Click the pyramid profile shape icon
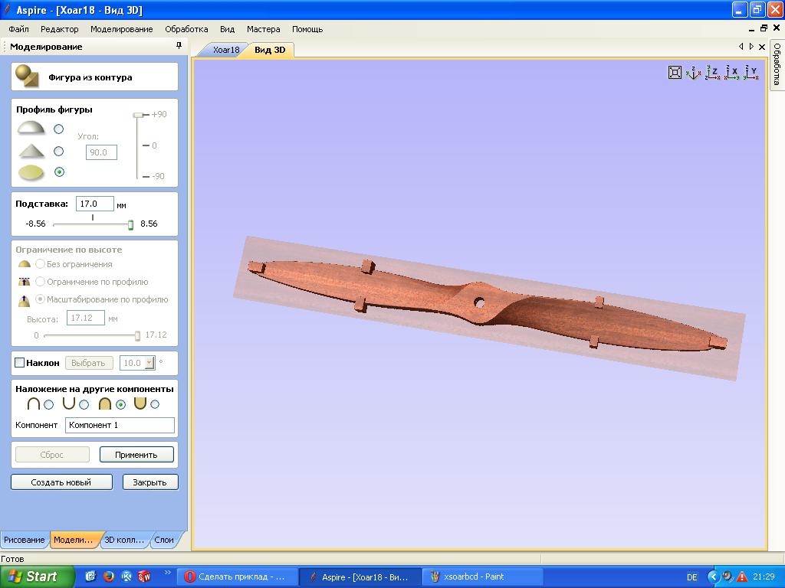 31,151
